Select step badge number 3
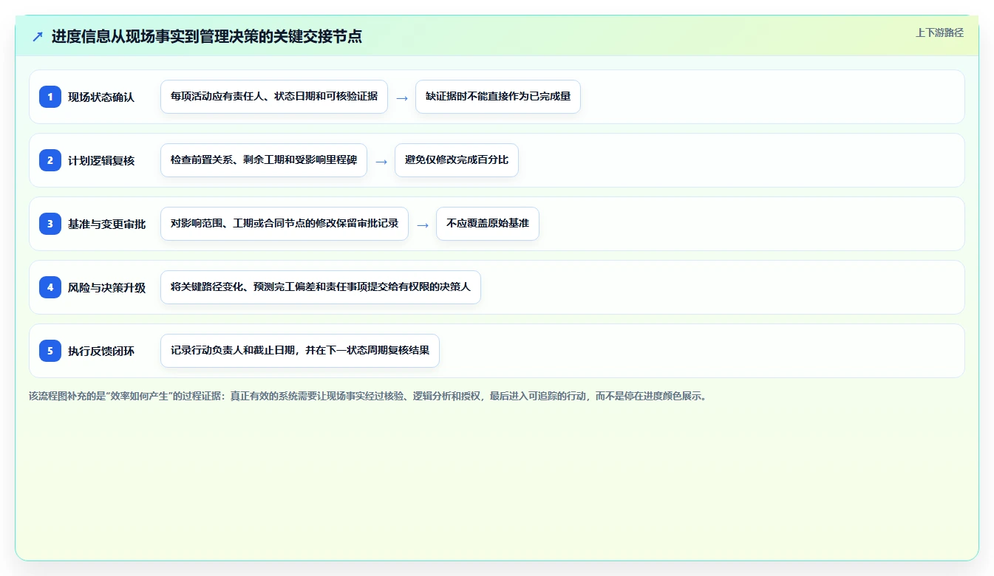Viewport: 994px width, 576px height. [50, 224]
